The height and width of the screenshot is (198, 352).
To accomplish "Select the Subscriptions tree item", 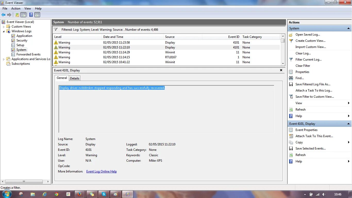I will coord(21,64).
